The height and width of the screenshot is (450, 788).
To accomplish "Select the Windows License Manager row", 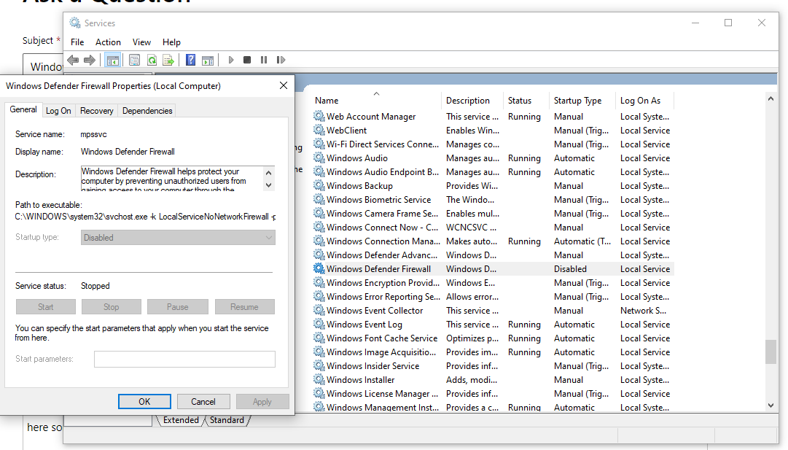I will point(493,394).
